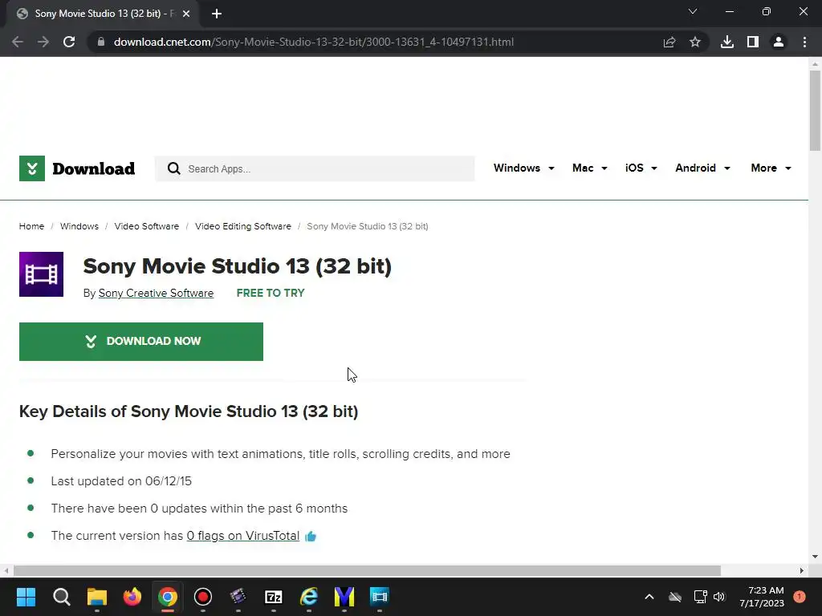Open Windows breadcrumb link
Image resolution: width=822 pixels, height=616 pixels.
point(79,226)
